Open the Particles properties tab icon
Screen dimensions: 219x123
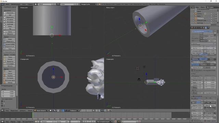pos(206,28)
